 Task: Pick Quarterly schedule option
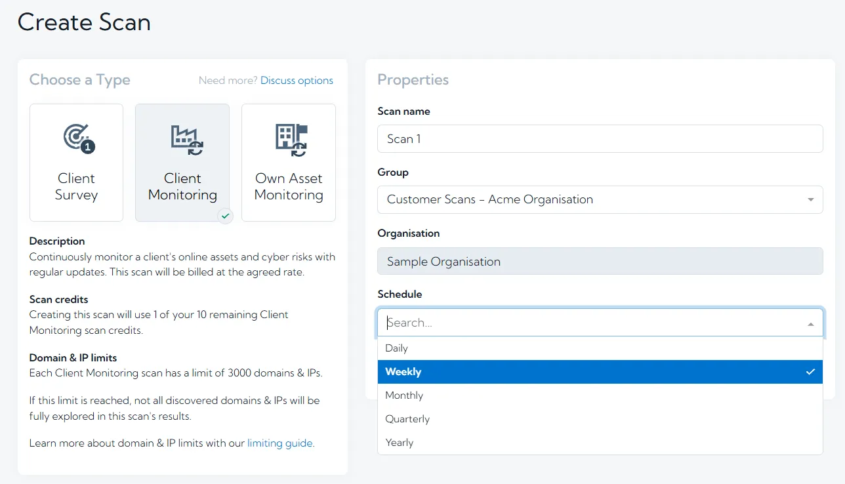(600, 419)
